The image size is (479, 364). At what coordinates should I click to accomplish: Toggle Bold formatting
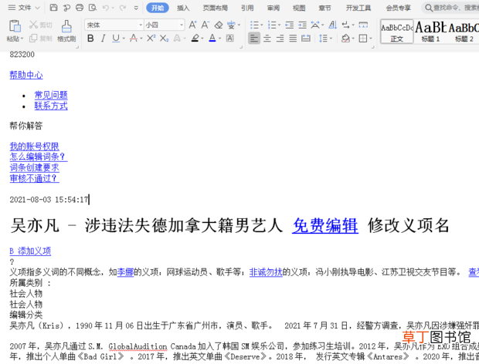[90, 38]
